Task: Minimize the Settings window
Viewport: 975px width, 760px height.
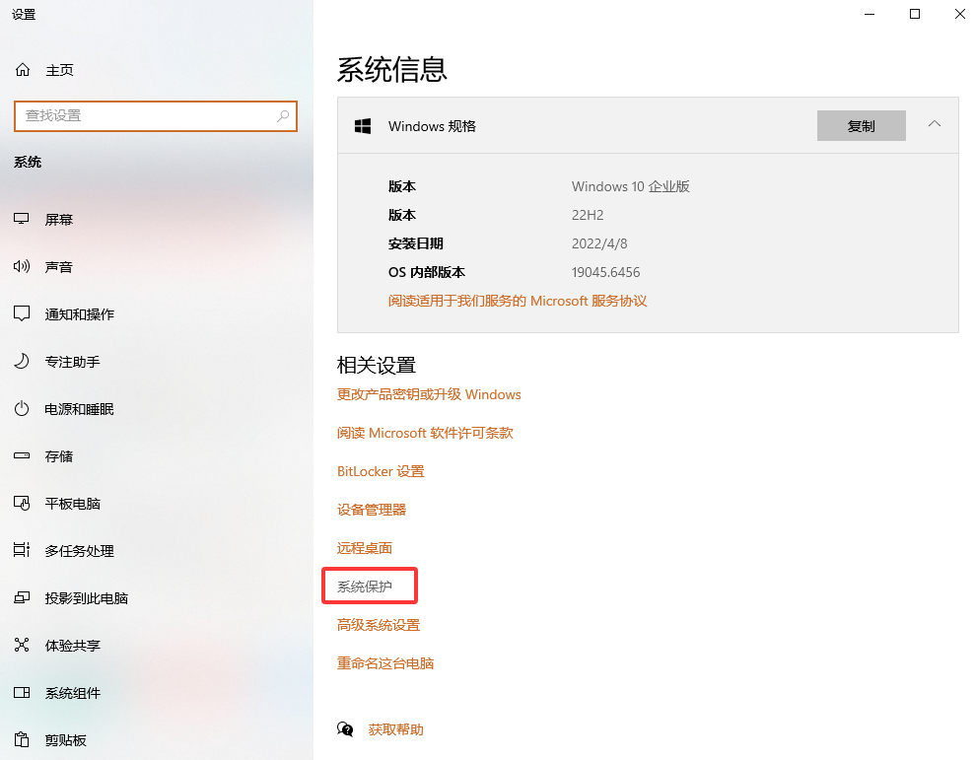Action: pyautogui.click(x=870, y=14)
